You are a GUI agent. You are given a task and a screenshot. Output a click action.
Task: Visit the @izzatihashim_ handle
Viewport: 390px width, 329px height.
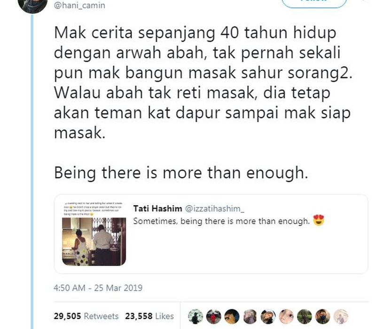click(x=214, y=209)
